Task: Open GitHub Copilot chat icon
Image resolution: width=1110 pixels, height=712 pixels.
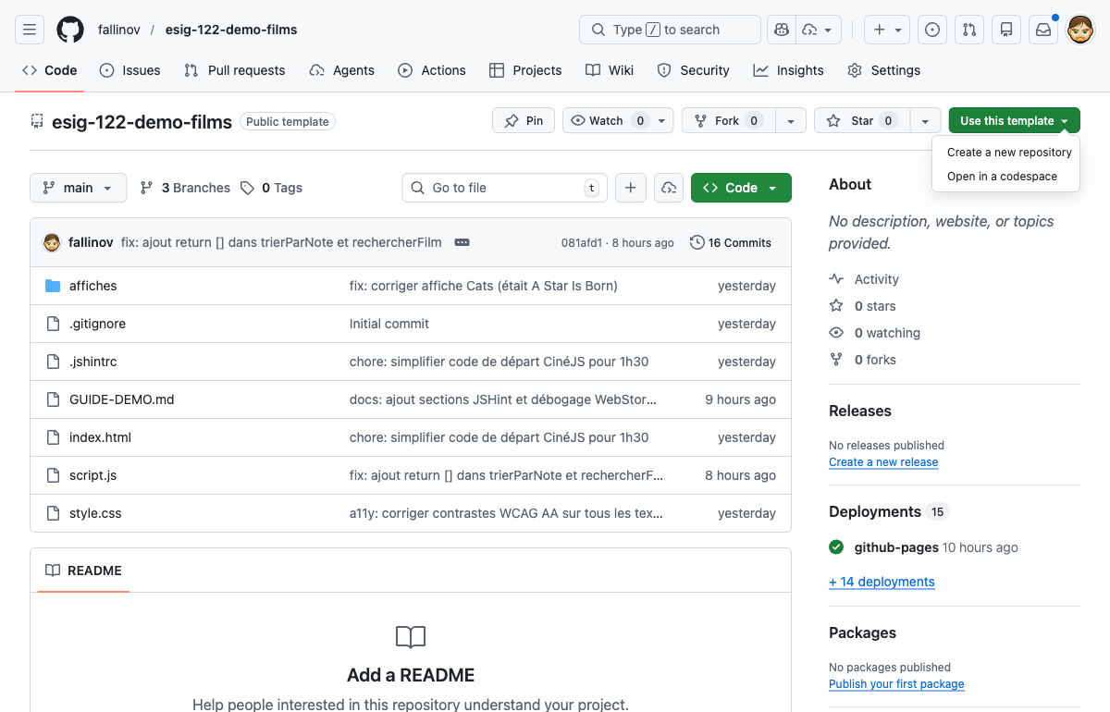Action: pos(781,30)
